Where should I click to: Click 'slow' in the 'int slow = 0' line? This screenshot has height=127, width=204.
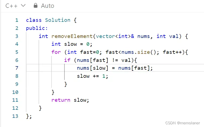(70, 44)
